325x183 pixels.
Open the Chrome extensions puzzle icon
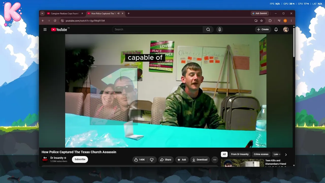(270, 21)
